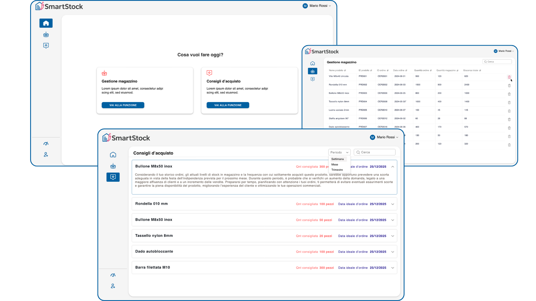Viewport: 536px width, 301px height.
Task: Click the speedometer dashboard icon in the main sidebar
Action: [x=46, y=144]
